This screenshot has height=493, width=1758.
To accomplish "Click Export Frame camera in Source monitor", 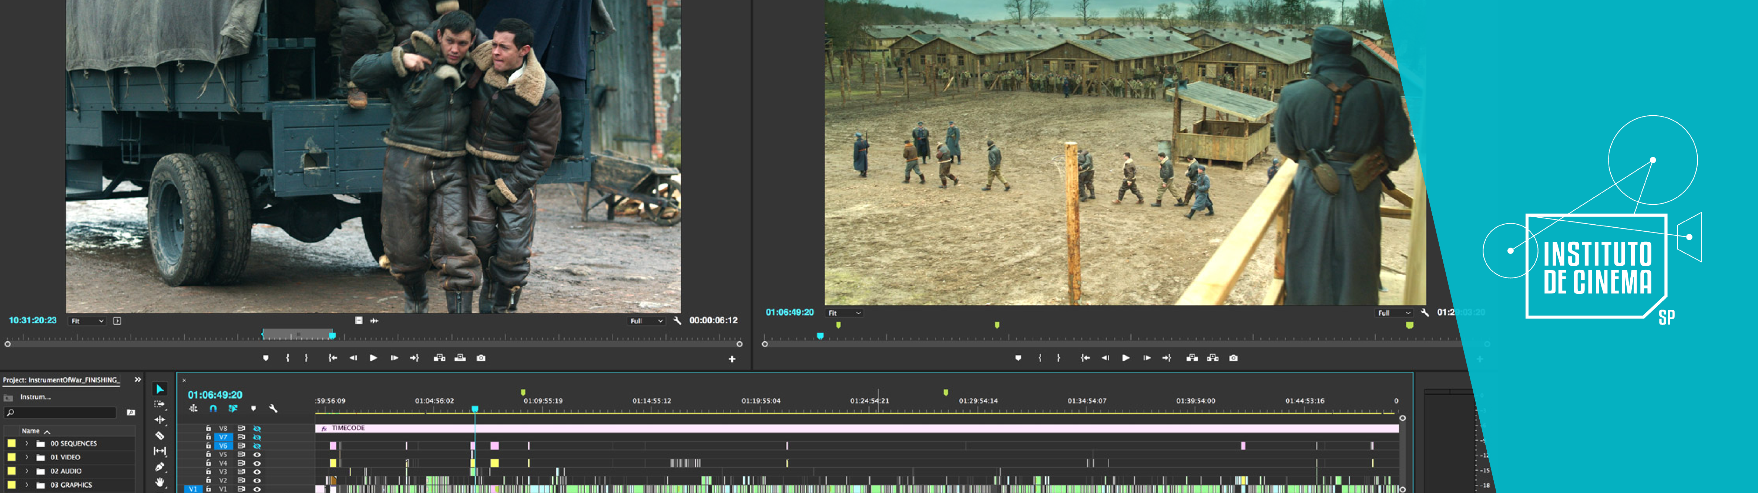I will [x=481, y=358].
